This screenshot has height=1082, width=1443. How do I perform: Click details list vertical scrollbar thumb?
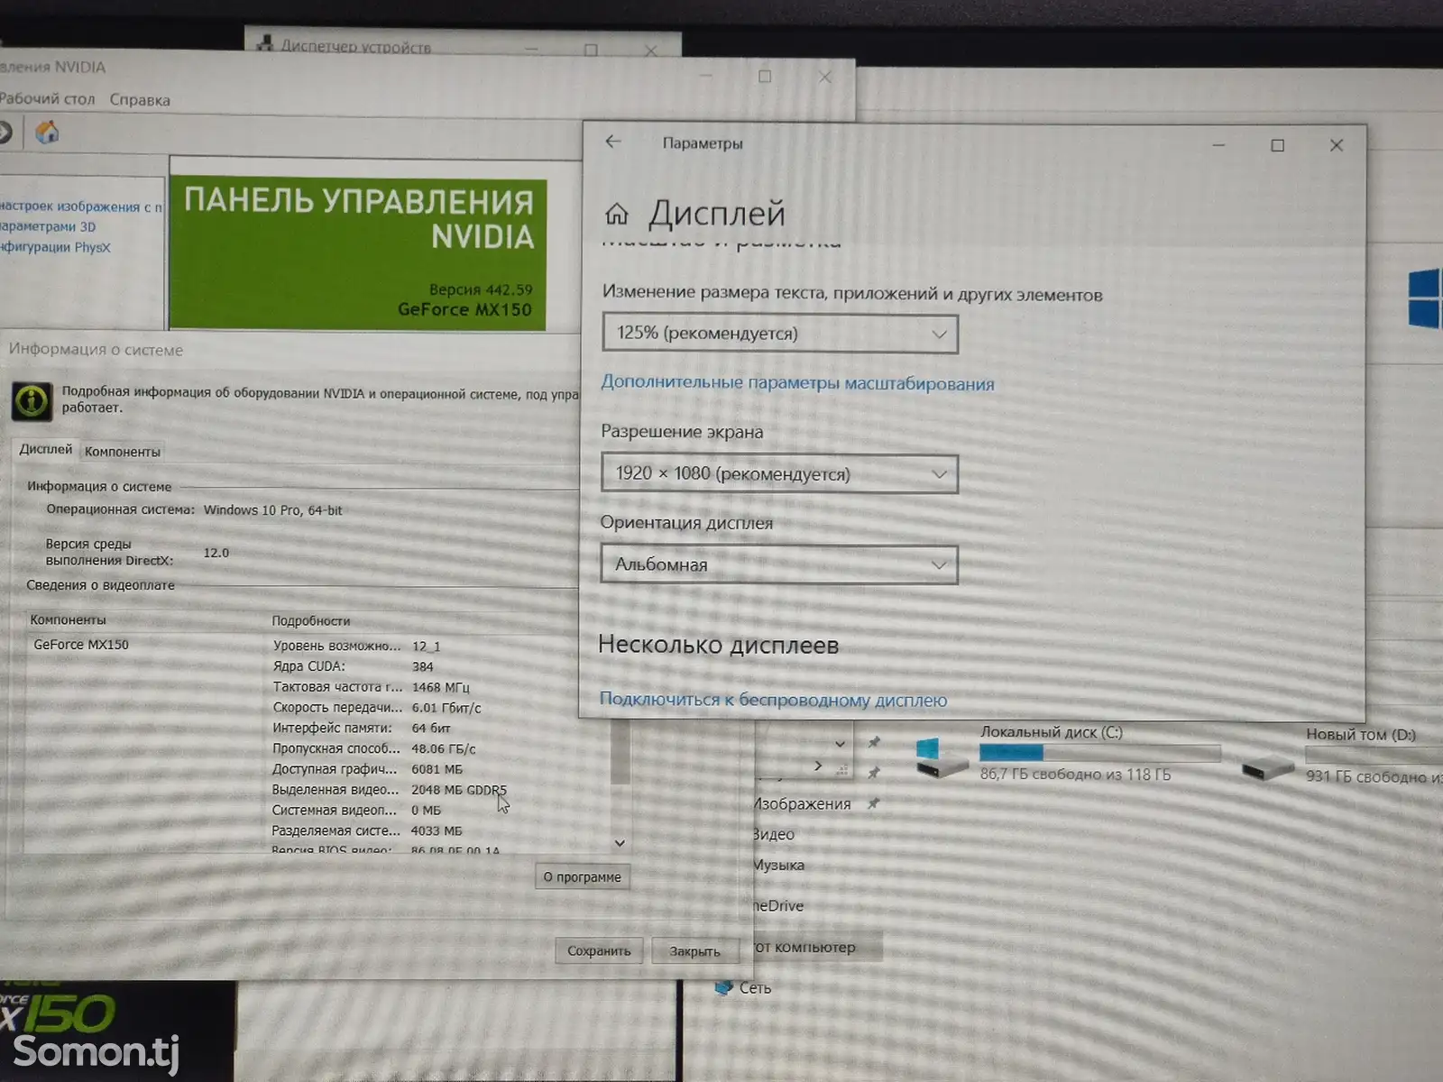point(620,753)
